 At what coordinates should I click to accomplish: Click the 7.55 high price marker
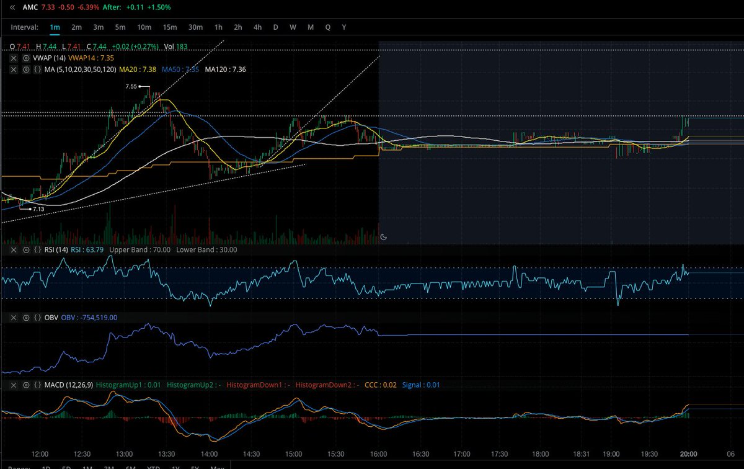point(131,86)
